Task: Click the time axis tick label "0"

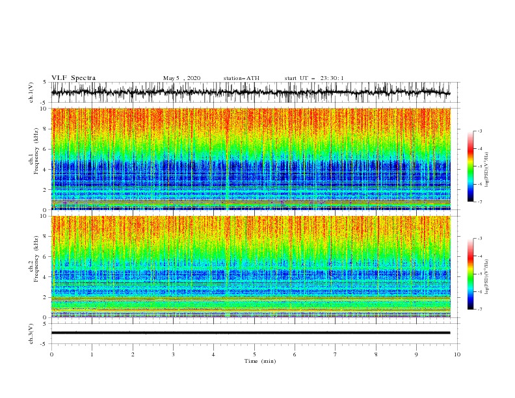Action: [51, 354]
